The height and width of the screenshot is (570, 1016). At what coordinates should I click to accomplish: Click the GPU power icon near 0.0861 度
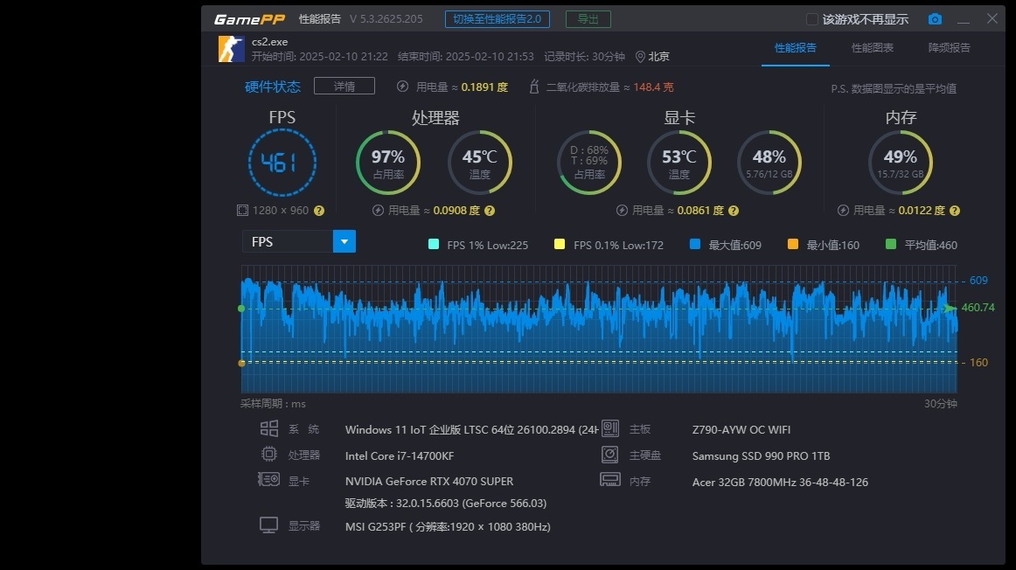point(622,211)
